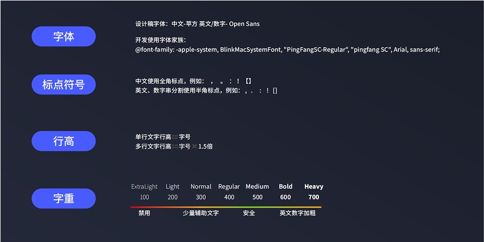Select the Heavy weight label
This screenshot has width=484, height=242.
click(x=314, y=187)
